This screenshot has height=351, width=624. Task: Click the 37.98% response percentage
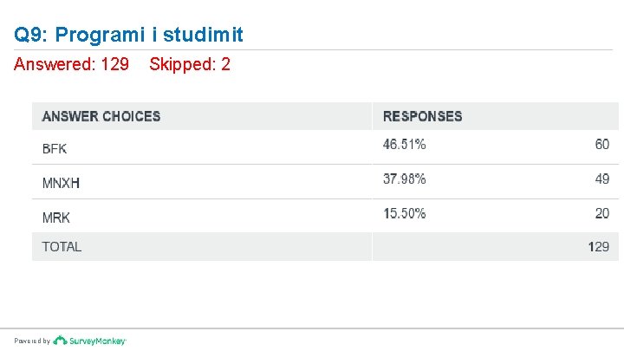(x=405, y=179)
